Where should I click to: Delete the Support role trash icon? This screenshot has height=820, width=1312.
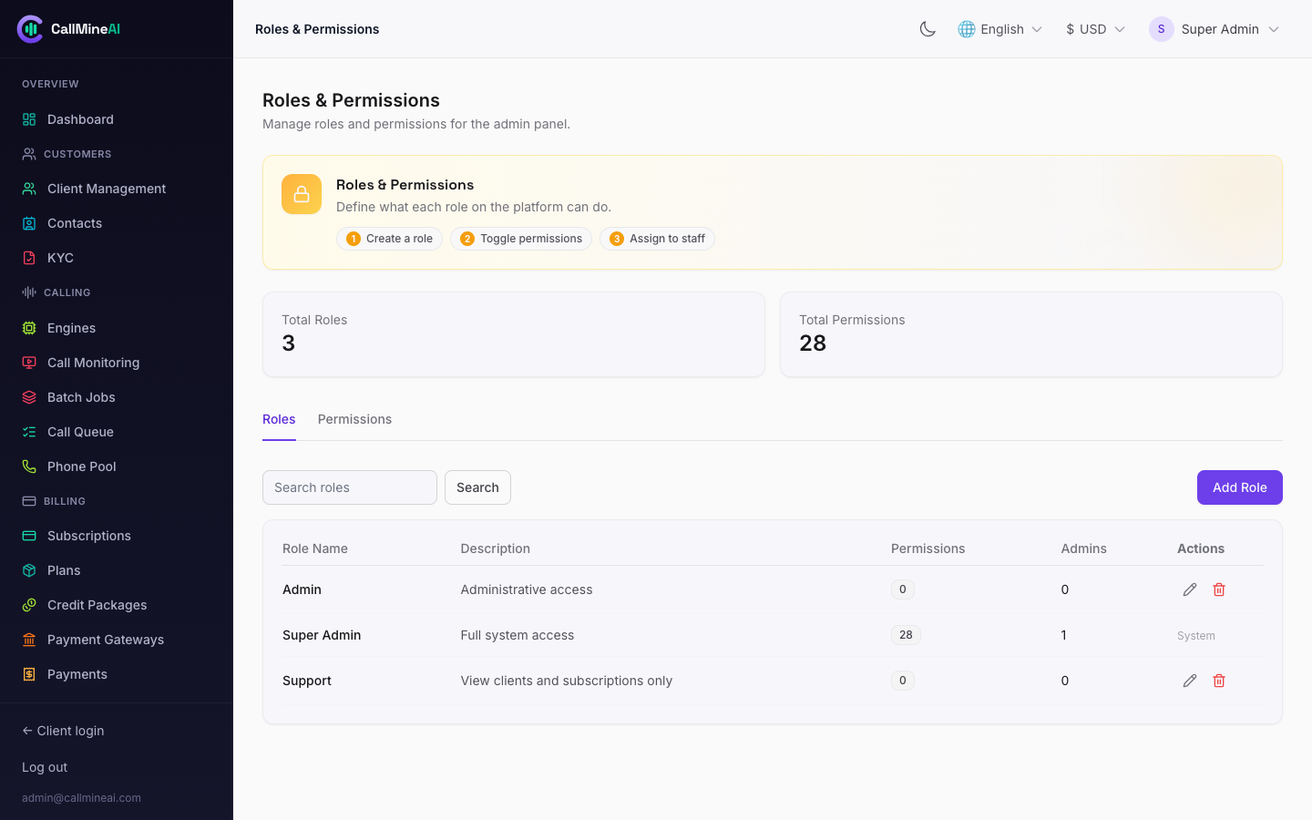point(1219,681)
